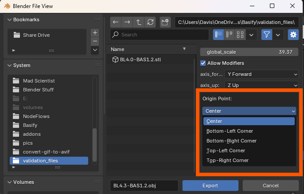304x194 pixels.
Task: Open the axis_forward Y Forward dropdown
Action: coord(261,74)
